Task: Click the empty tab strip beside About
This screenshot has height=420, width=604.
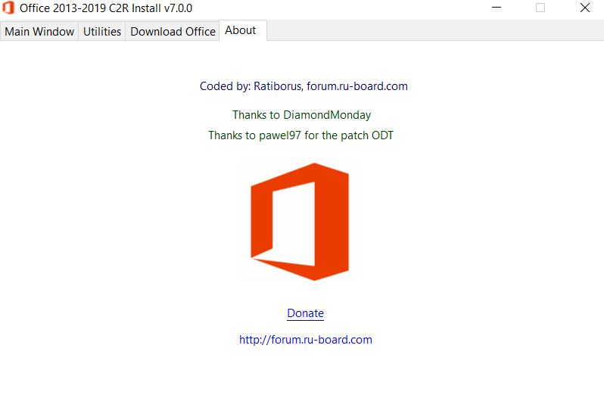Action: [435, 30]
